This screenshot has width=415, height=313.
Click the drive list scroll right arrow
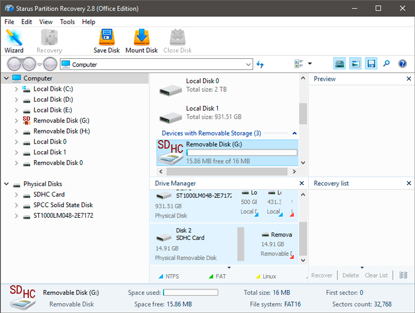[294, 171]
